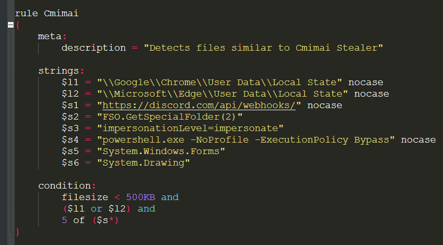The image size is (443, 245).
Task: Place cursor on the meta keyword
Action: (x=50, y=37)
